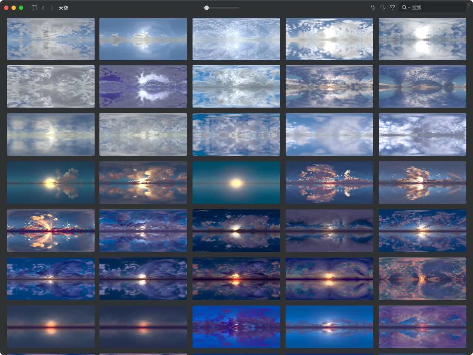473x355 pixels.
Task: Expand the search scope dropdown arrow
Action: point(409,8)
